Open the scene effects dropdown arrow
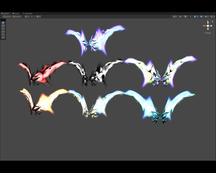216x173 pixels. pos(198,17)
